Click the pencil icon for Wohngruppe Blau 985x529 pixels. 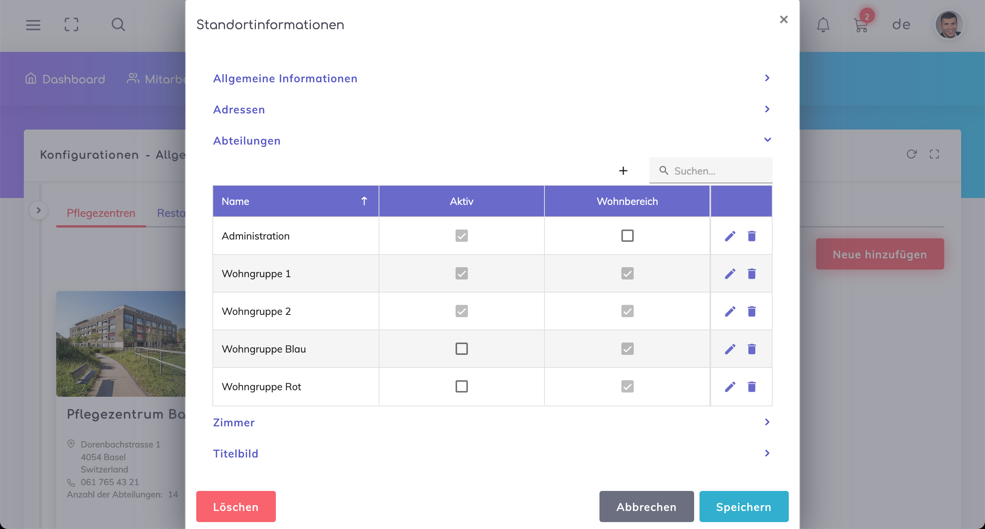click(x=730, y=349)
